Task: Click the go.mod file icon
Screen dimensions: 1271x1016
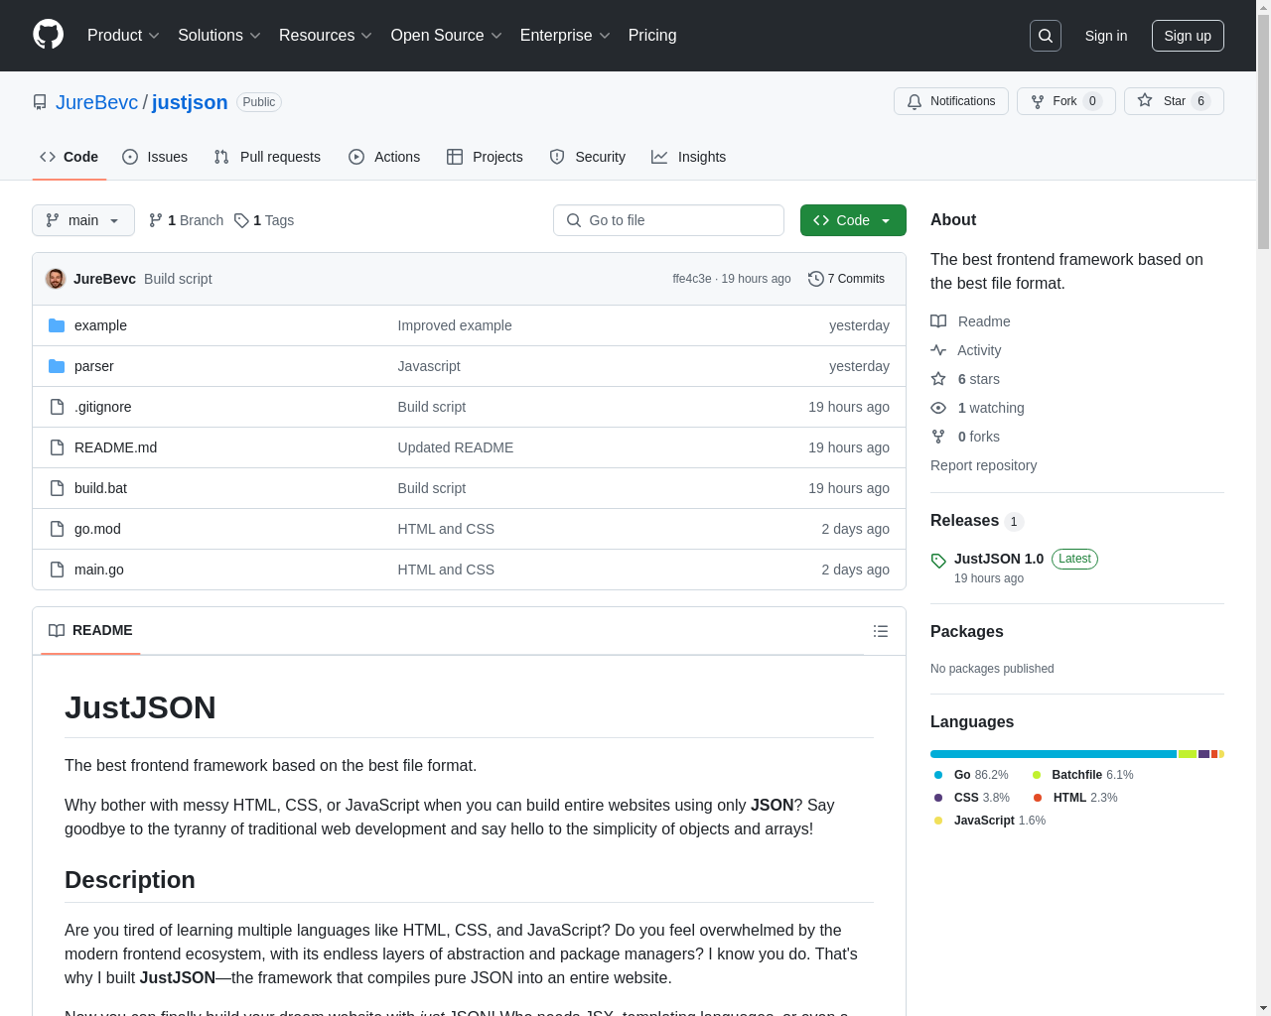Action: [x=57, y=529]
